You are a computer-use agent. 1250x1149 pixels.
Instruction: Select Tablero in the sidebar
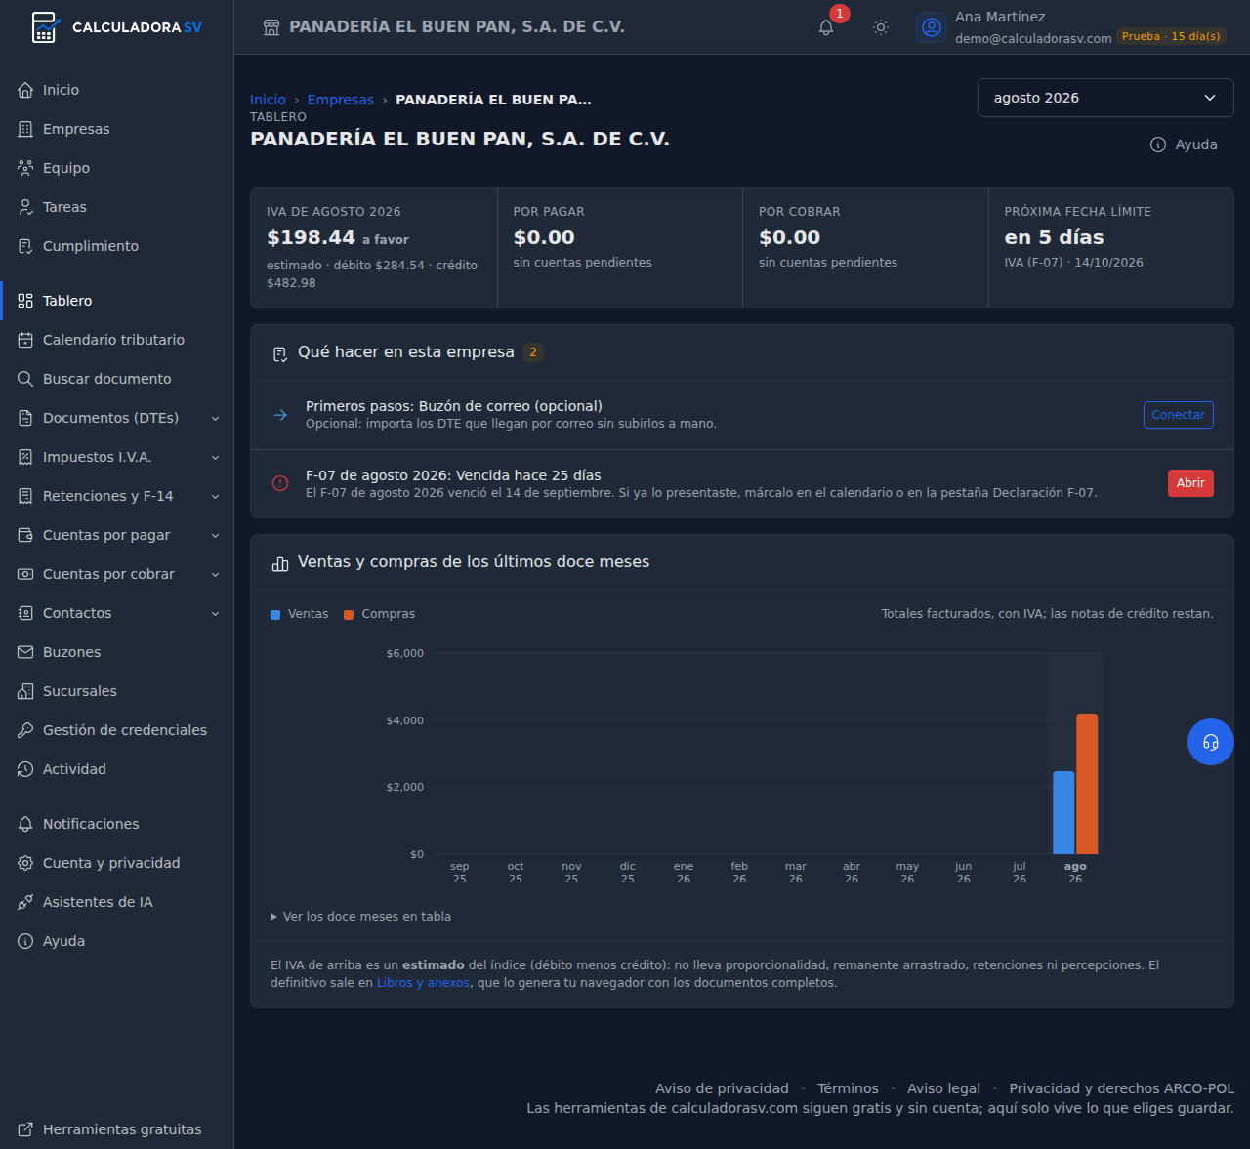pyautogui.click(x=117, y=301)
